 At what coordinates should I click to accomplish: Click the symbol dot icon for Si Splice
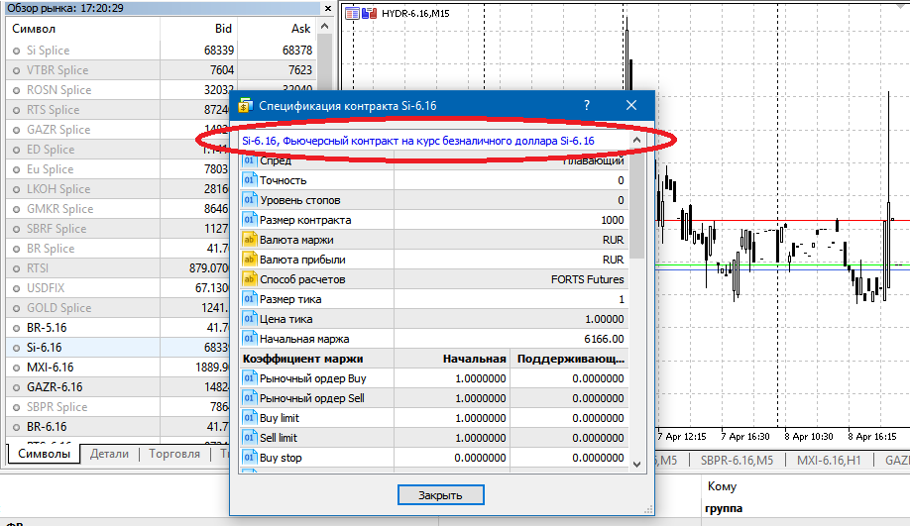pos(16,52)
